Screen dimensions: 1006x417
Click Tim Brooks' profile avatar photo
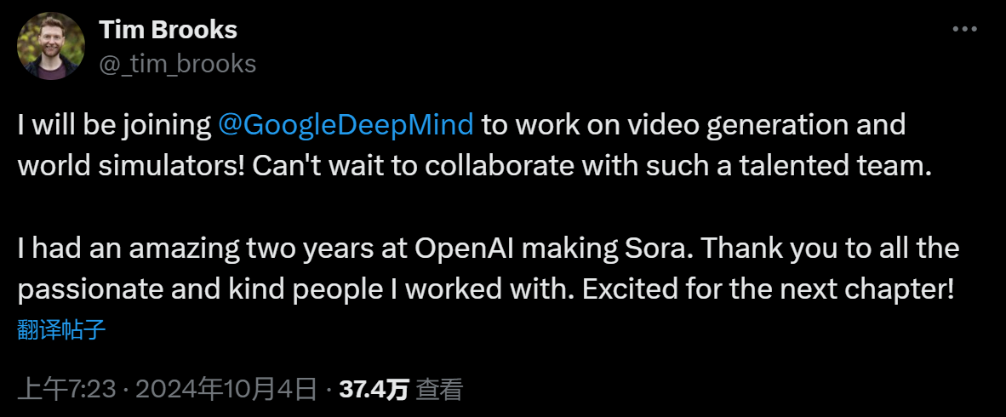pyautogui.click(x=51, y=46)
